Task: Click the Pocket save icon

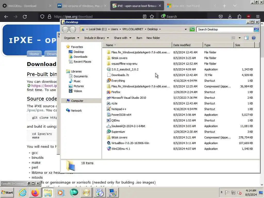Action: 221,16
